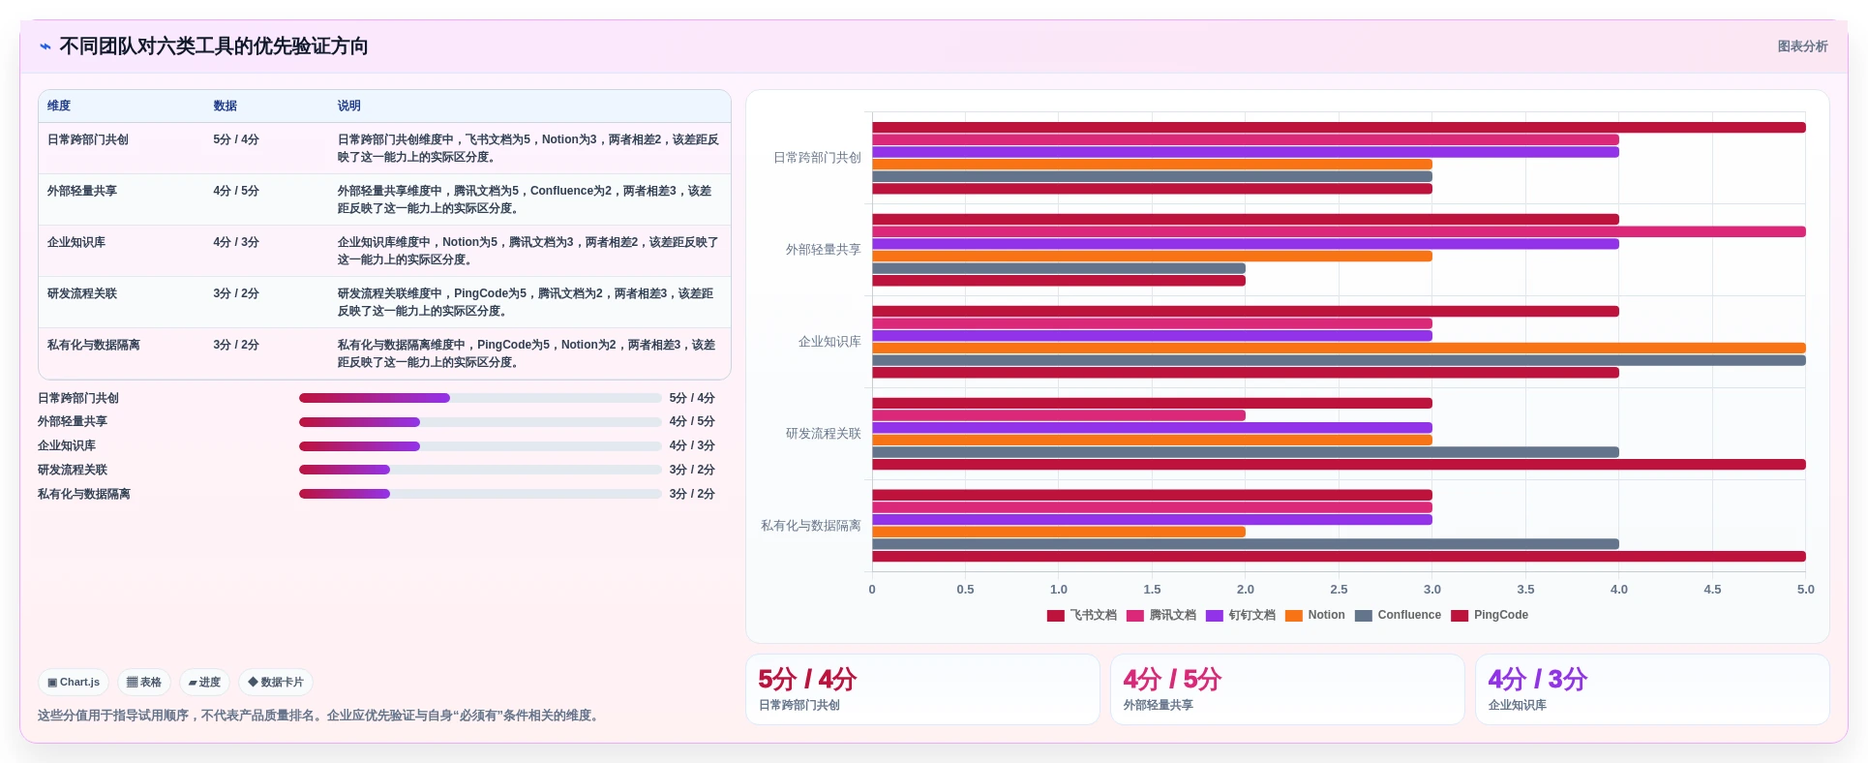This screenshot has height=763, width=1868.
Task: Click the 数据卡片 chip
Action: (x=276, y=682)
